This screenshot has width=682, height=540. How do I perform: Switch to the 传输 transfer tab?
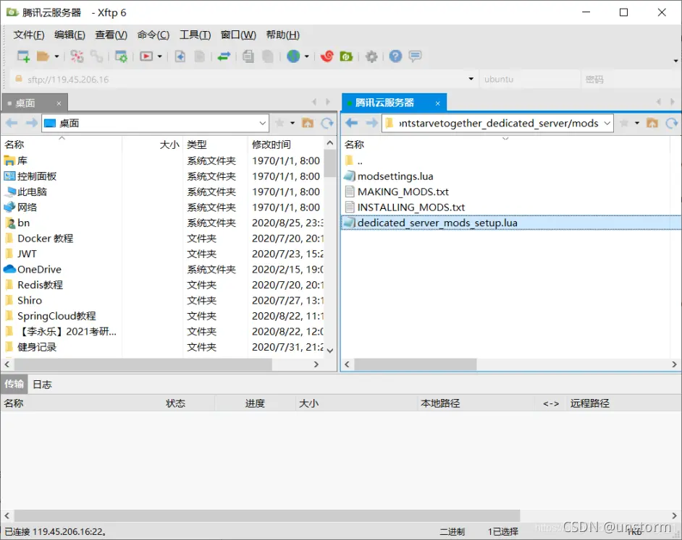click(x=14, y=384)
